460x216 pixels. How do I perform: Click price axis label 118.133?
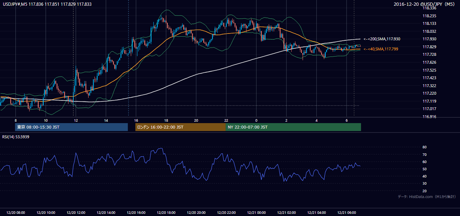(x=429, y=23)
